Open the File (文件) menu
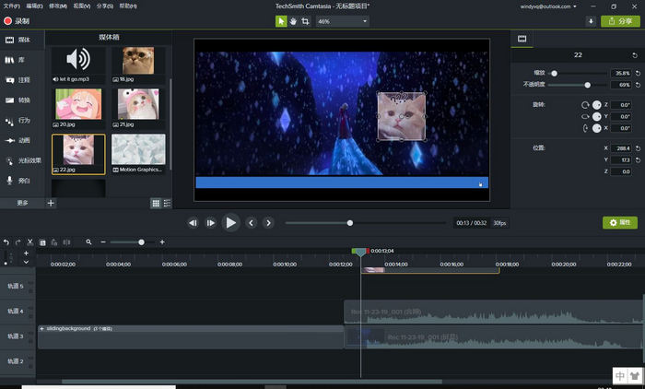The image size is (645, 389). [x=11, y=6]
